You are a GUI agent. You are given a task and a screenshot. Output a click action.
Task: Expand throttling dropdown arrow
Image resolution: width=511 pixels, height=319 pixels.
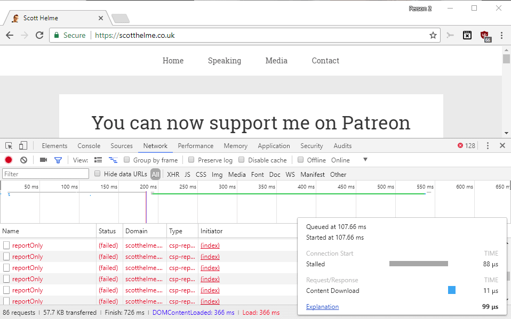point(365,160)
